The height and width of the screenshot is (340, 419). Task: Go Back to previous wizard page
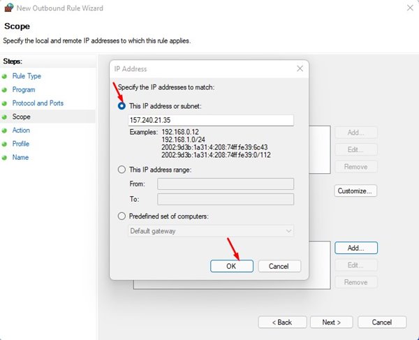click(282, 323)
